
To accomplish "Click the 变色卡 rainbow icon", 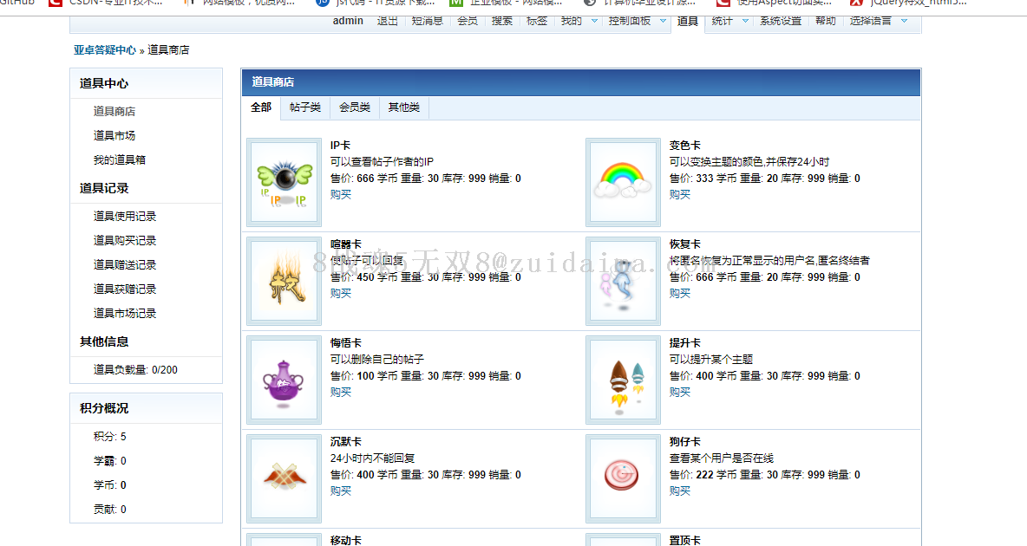I will (623, 183).
